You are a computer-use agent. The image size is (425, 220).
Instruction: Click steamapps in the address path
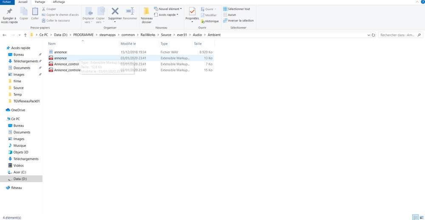point(108,35)
